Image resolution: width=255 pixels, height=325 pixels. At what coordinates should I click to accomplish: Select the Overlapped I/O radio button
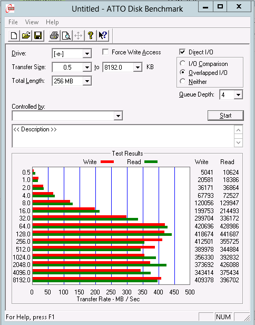[x=182, y=72]
